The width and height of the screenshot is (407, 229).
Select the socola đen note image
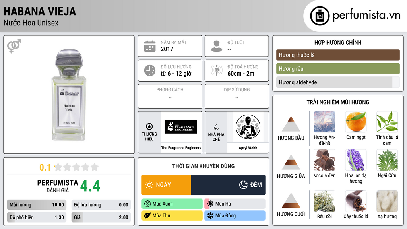(x=324, y=160)
